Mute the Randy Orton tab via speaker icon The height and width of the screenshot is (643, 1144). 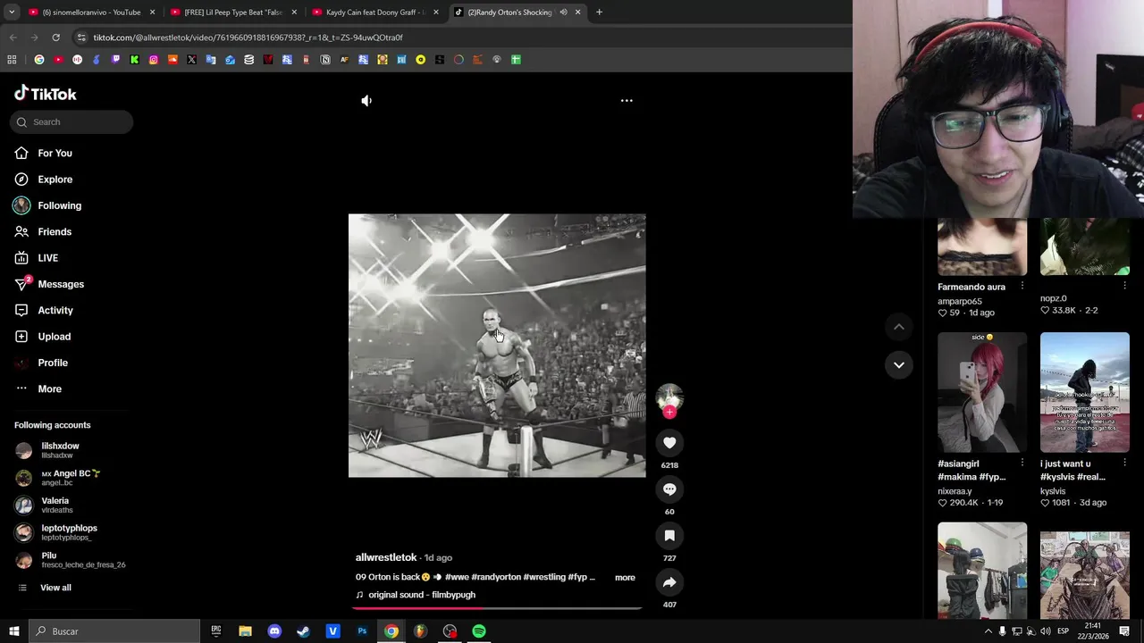563,13
